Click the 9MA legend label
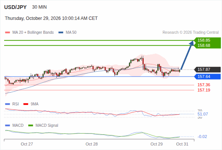Viewport: 222px width, 150px height. coord(35,104)
